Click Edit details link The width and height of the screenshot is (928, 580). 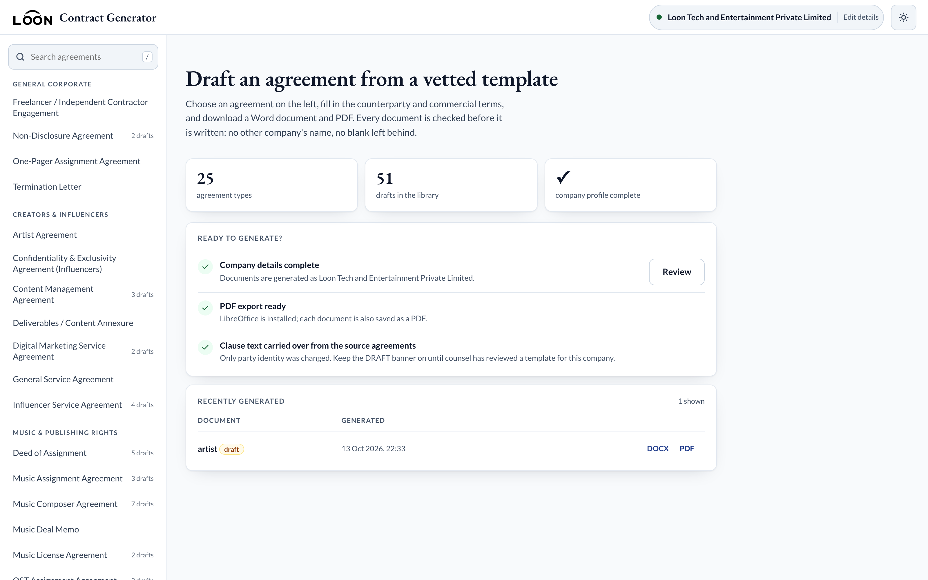point(860,17)
